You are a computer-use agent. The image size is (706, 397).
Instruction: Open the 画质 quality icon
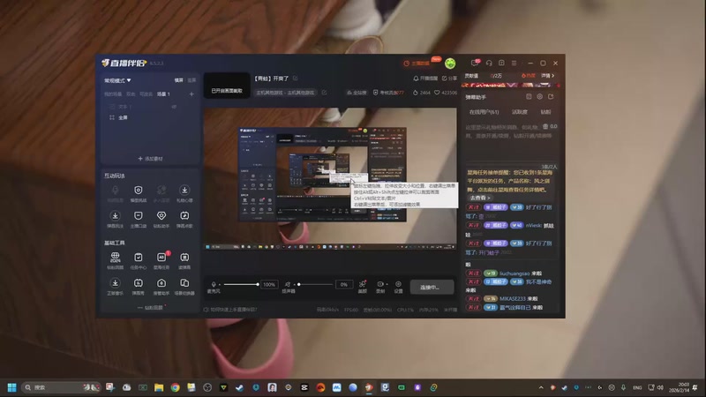363,284
